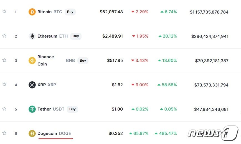This screenshot has width=241, height=144.
Task: Add Tether to watchlist via star
Action: 4,109
